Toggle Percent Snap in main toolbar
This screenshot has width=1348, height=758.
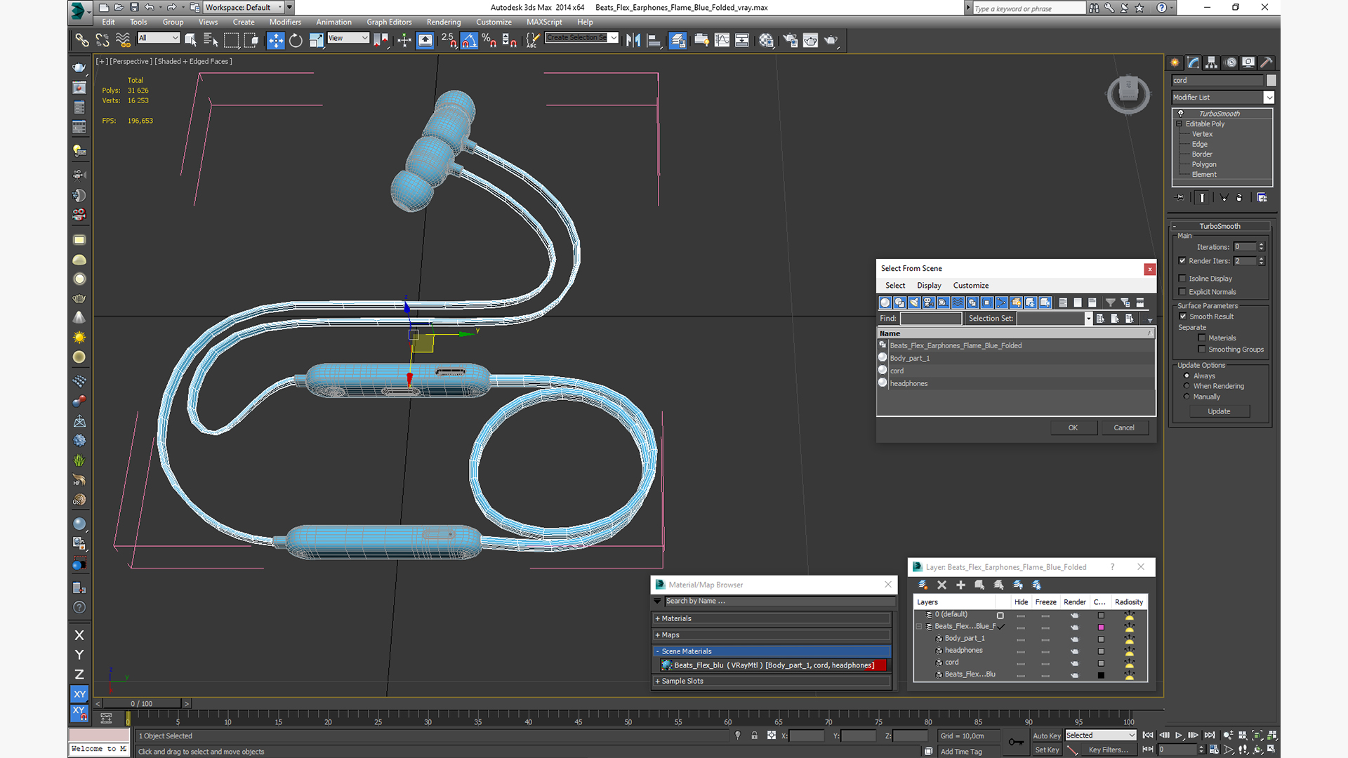click(489, 41)
